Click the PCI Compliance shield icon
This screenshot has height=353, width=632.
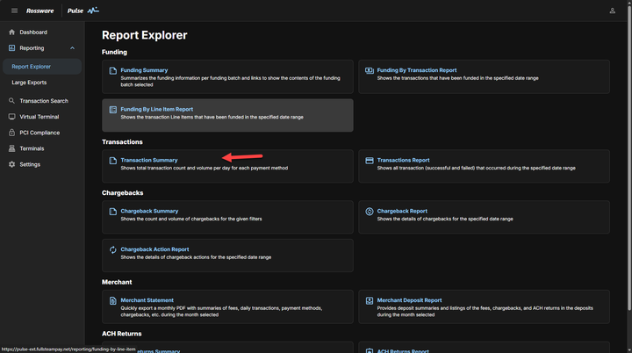coord(11,133)
